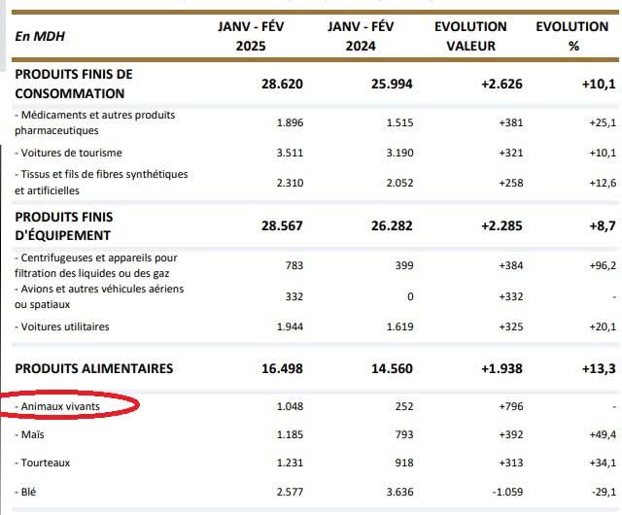Click 'Tissus et fils de fibres synthétiques' label
Image resolution: width=622 pixels, height=515 pixels.
(x=101, y=182)
